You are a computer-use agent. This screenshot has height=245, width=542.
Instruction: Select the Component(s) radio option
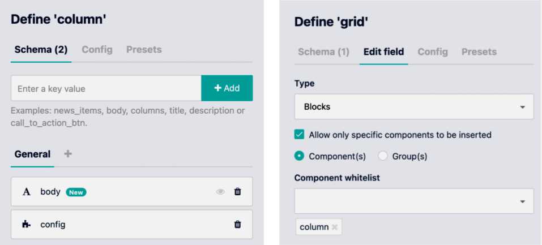coord(300,156)
